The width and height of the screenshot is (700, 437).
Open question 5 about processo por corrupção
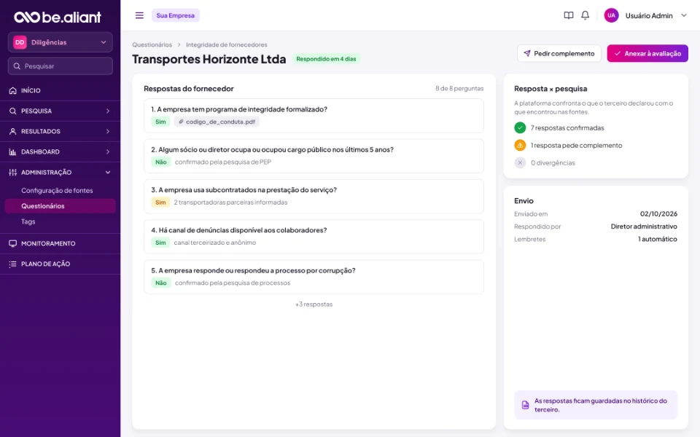click(x=314, y=277)
